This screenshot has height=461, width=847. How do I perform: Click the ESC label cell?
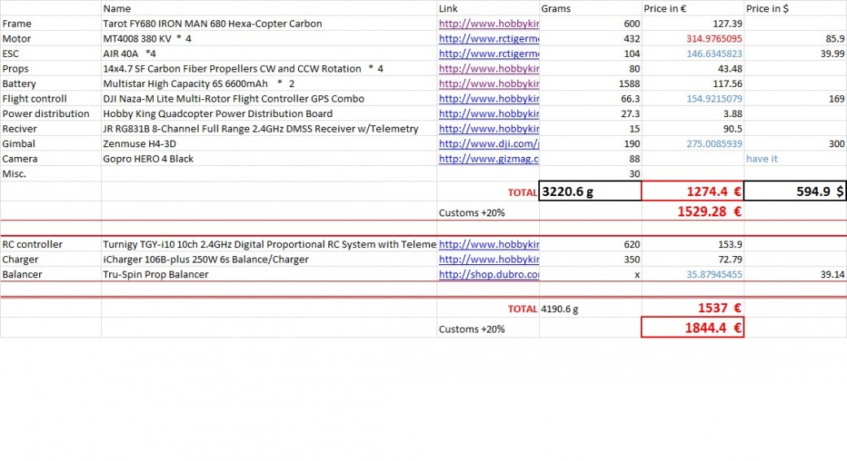click(x=50, y=54)
